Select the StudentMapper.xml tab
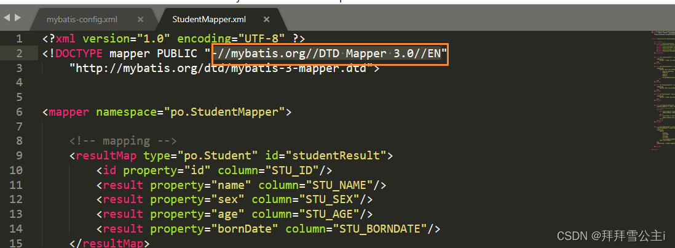 tap(209, 19)
